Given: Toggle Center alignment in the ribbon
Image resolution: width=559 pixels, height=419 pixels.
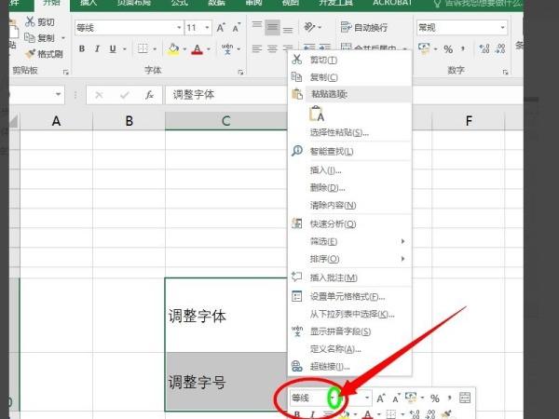Looking at the screenshot, I should (x=272, y=48).
